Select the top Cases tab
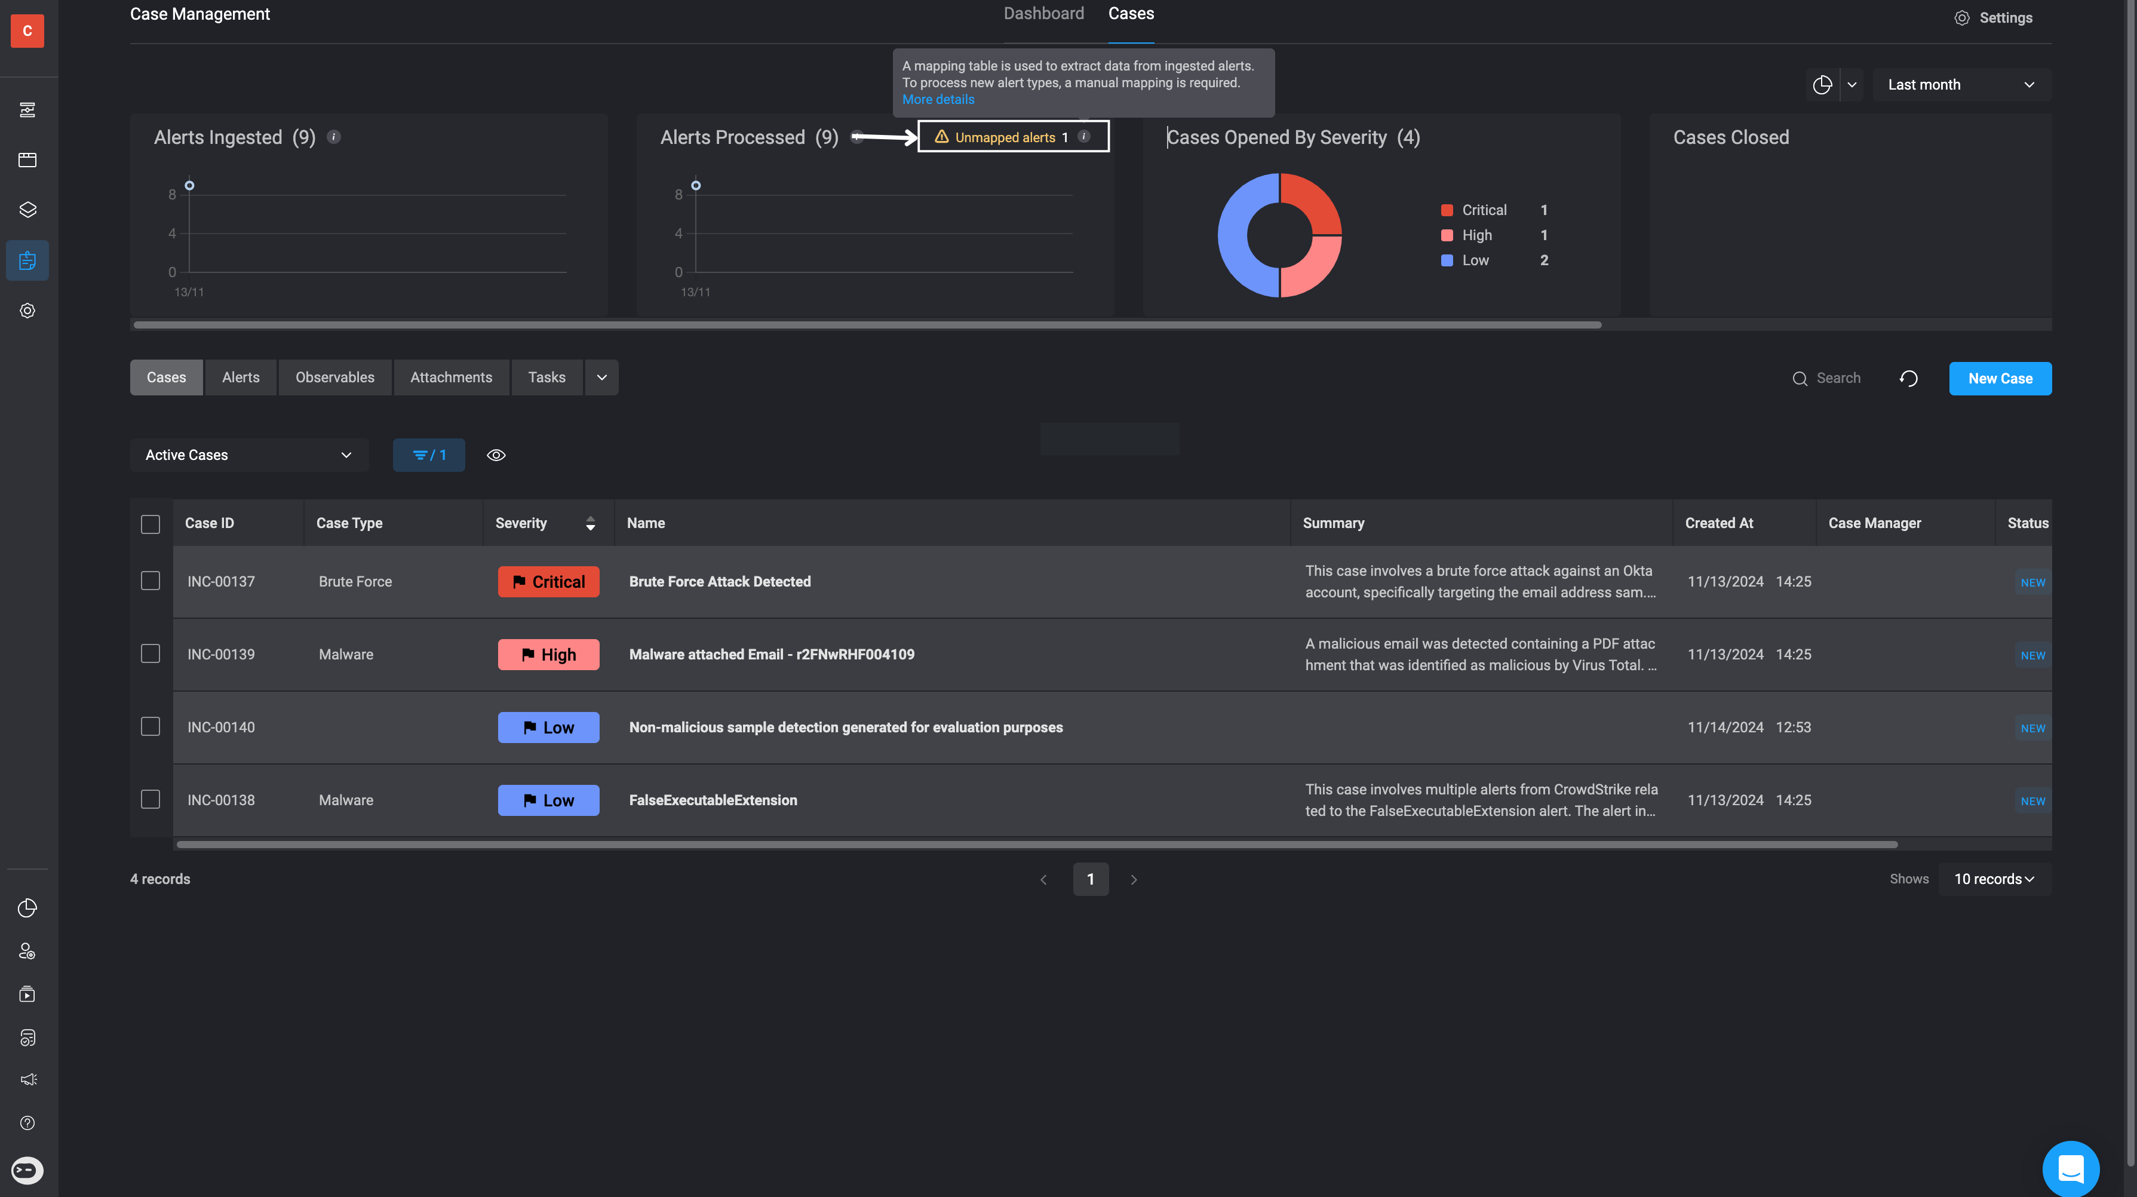Screen dimensions: 2137x1197 coord(1131,13)
